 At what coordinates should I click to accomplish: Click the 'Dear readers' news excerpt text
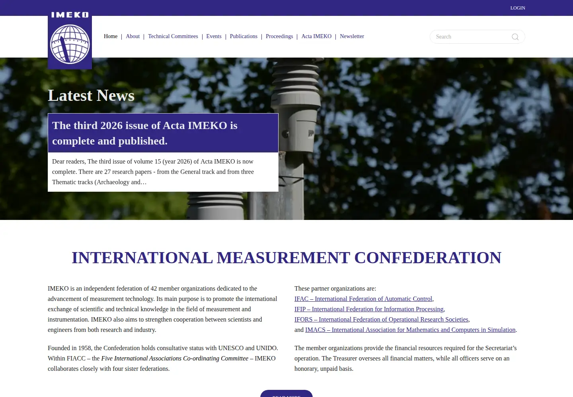tap(153, 172)
